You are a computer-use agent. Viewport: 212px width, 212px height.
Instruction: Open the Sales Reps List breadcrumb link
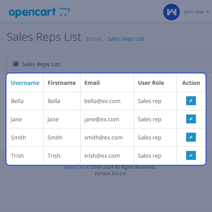pyautogui.click(x=126, y=39)
